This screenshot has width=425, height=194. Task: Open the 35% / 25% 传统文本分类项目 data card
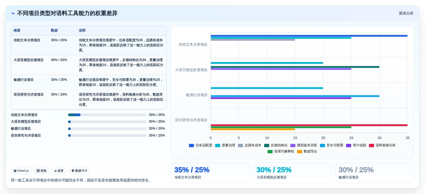[x=210, y=173]
